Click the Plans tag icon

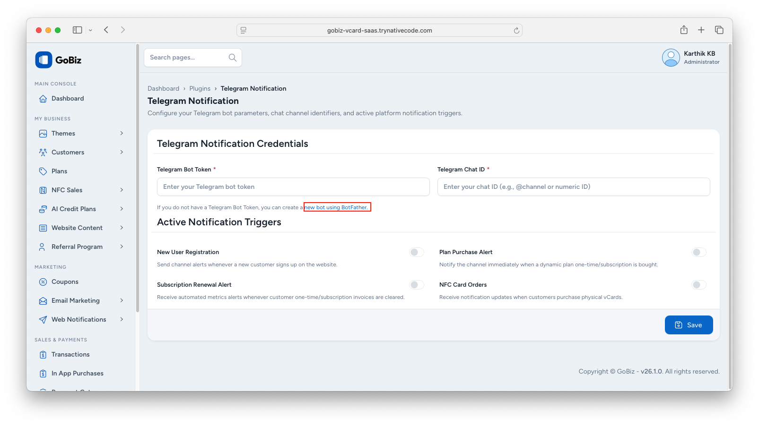pyautogui.click(x=43, y=171)
